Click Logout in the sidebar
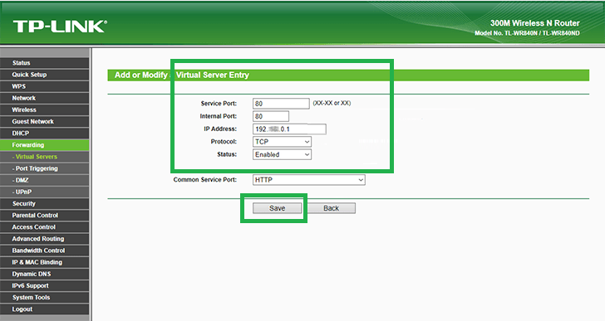605x321 pixels. click(x=45, y=309)
